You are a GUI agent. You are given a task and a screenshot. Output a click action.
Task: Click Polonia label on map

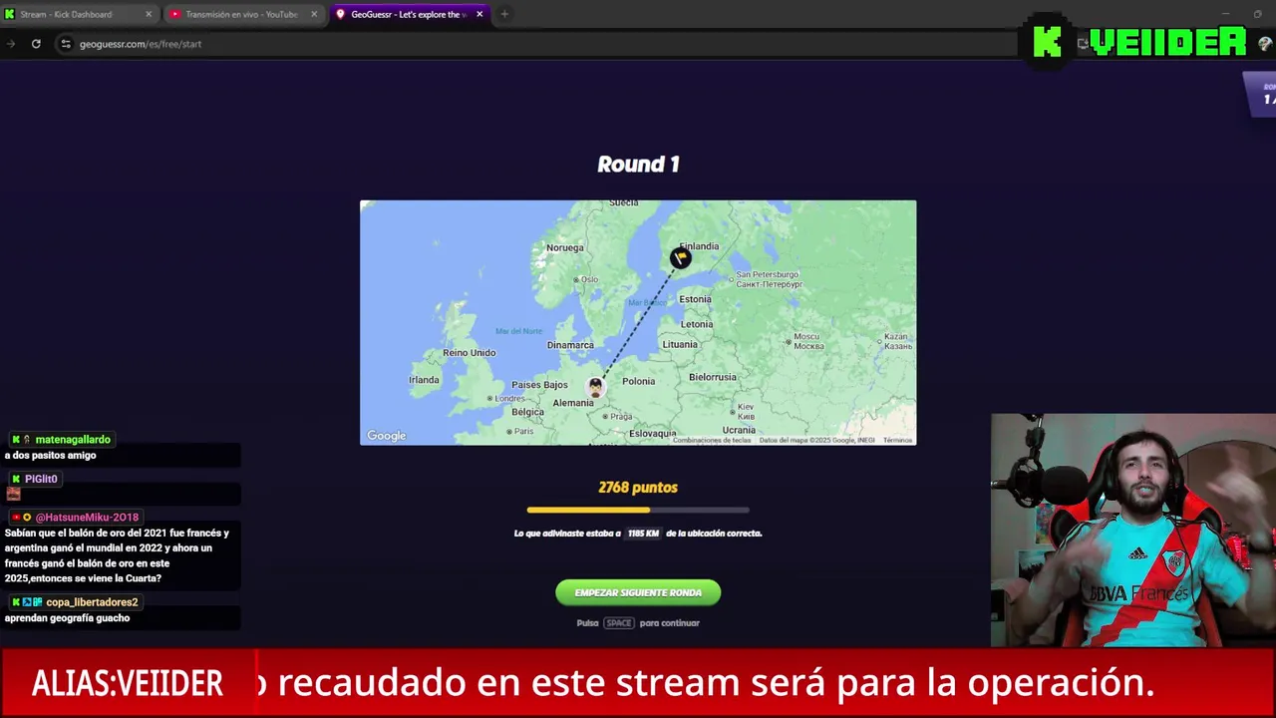[x=639, y=381]
